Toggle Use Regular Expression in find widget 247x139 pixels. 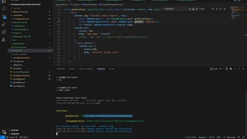tap(196, 9)
